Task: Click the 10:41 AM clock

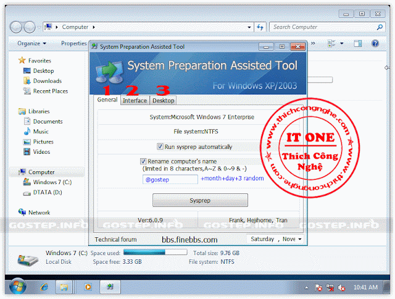Action: [365, 287]
